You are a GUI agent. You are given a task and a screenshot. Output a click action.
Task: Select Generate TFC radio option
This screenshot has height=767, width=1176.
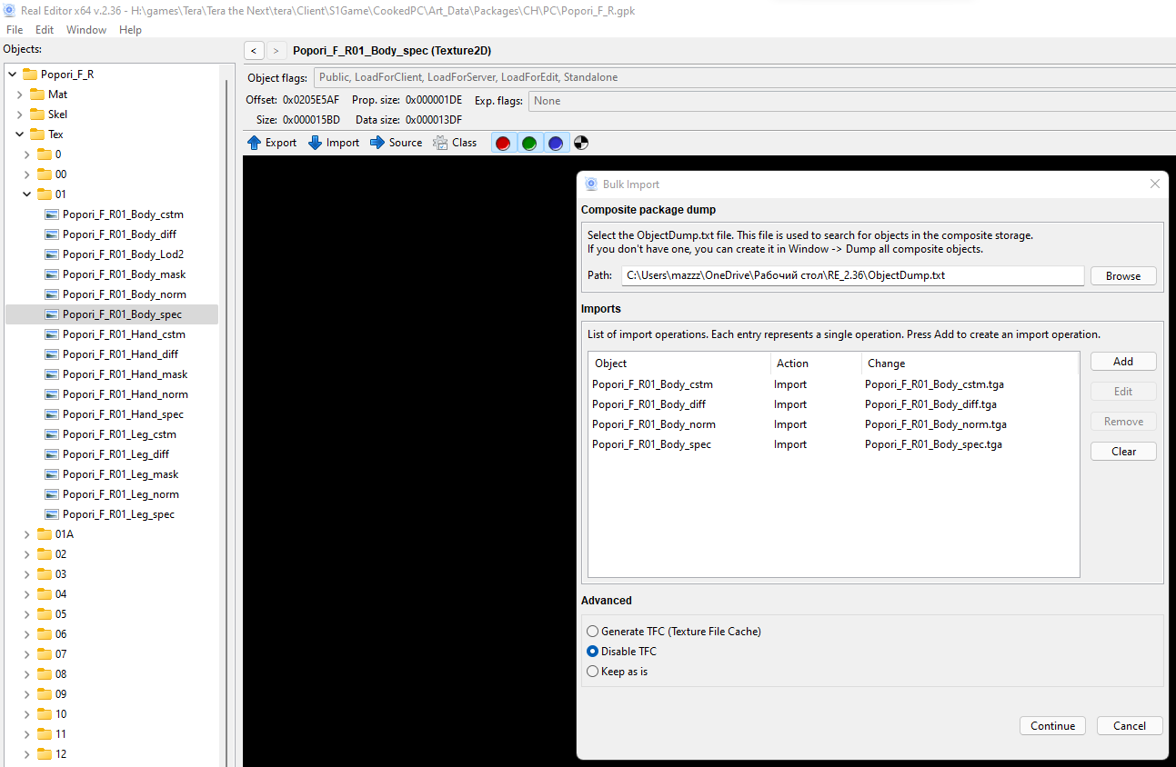593,632
